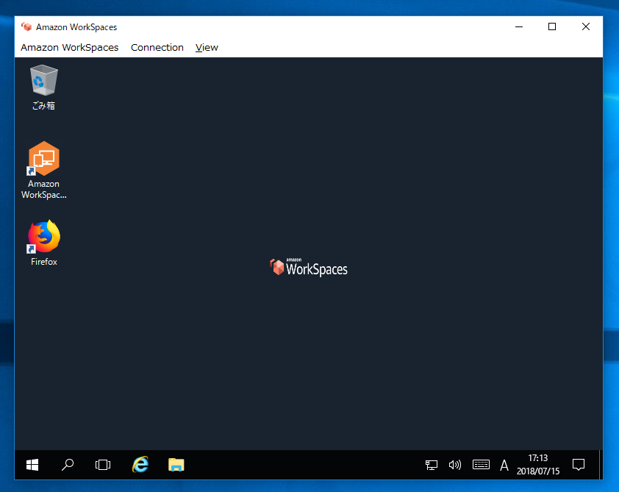619x492 pixels.
Task: Open the Amazon WorkSpaces desktop shortcut
Action: 43,158
